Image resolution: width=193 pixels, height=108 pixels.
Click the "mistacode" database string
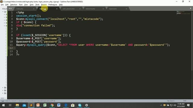coord(91,19)
